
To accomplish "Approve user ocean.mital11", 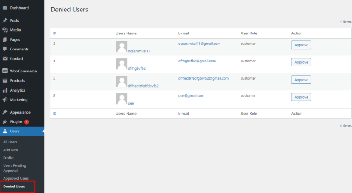I will [x=301, y=45].
